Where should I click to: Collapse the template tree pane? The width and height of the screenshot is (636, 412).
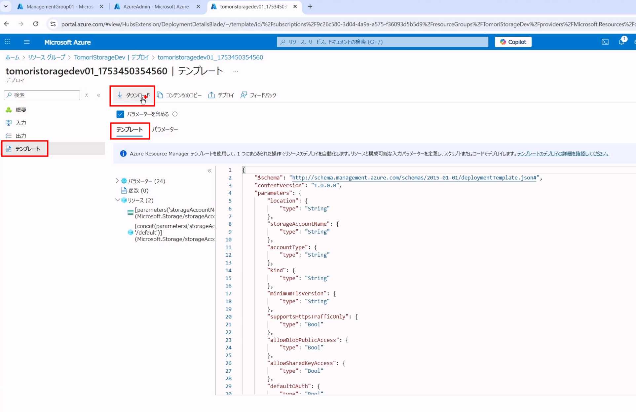[209, 171]
